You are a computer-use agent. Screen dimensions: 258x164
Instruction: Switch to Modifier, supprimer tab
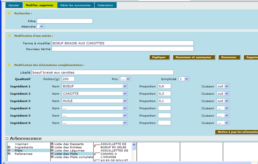[x=40, y=5]
